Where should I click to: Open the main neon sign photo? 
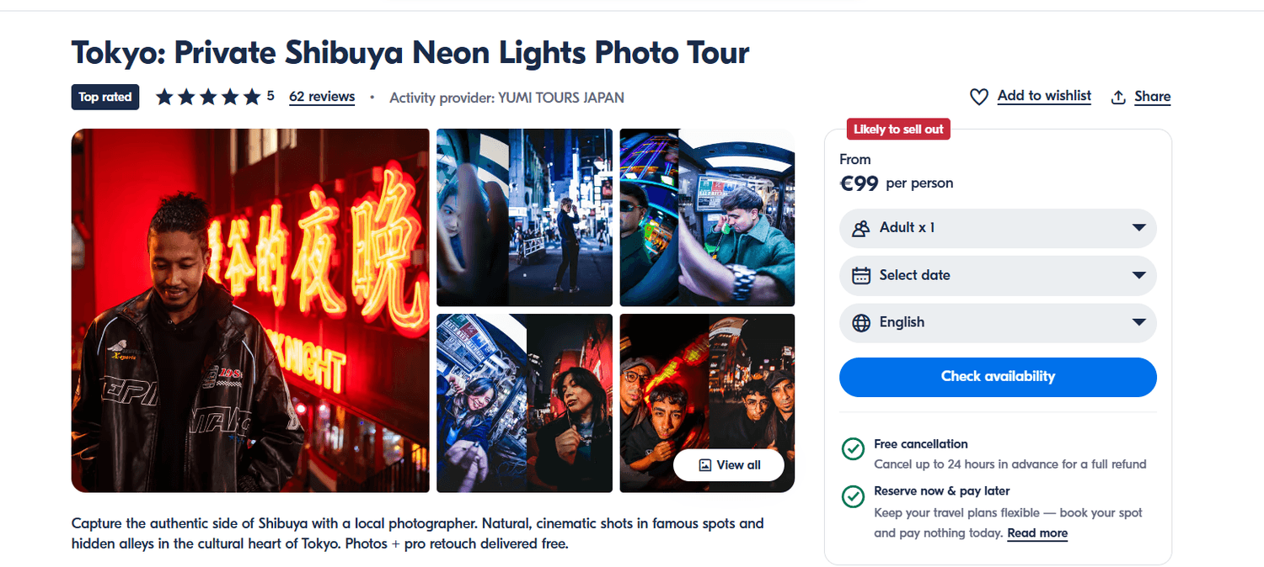point(250,310)
